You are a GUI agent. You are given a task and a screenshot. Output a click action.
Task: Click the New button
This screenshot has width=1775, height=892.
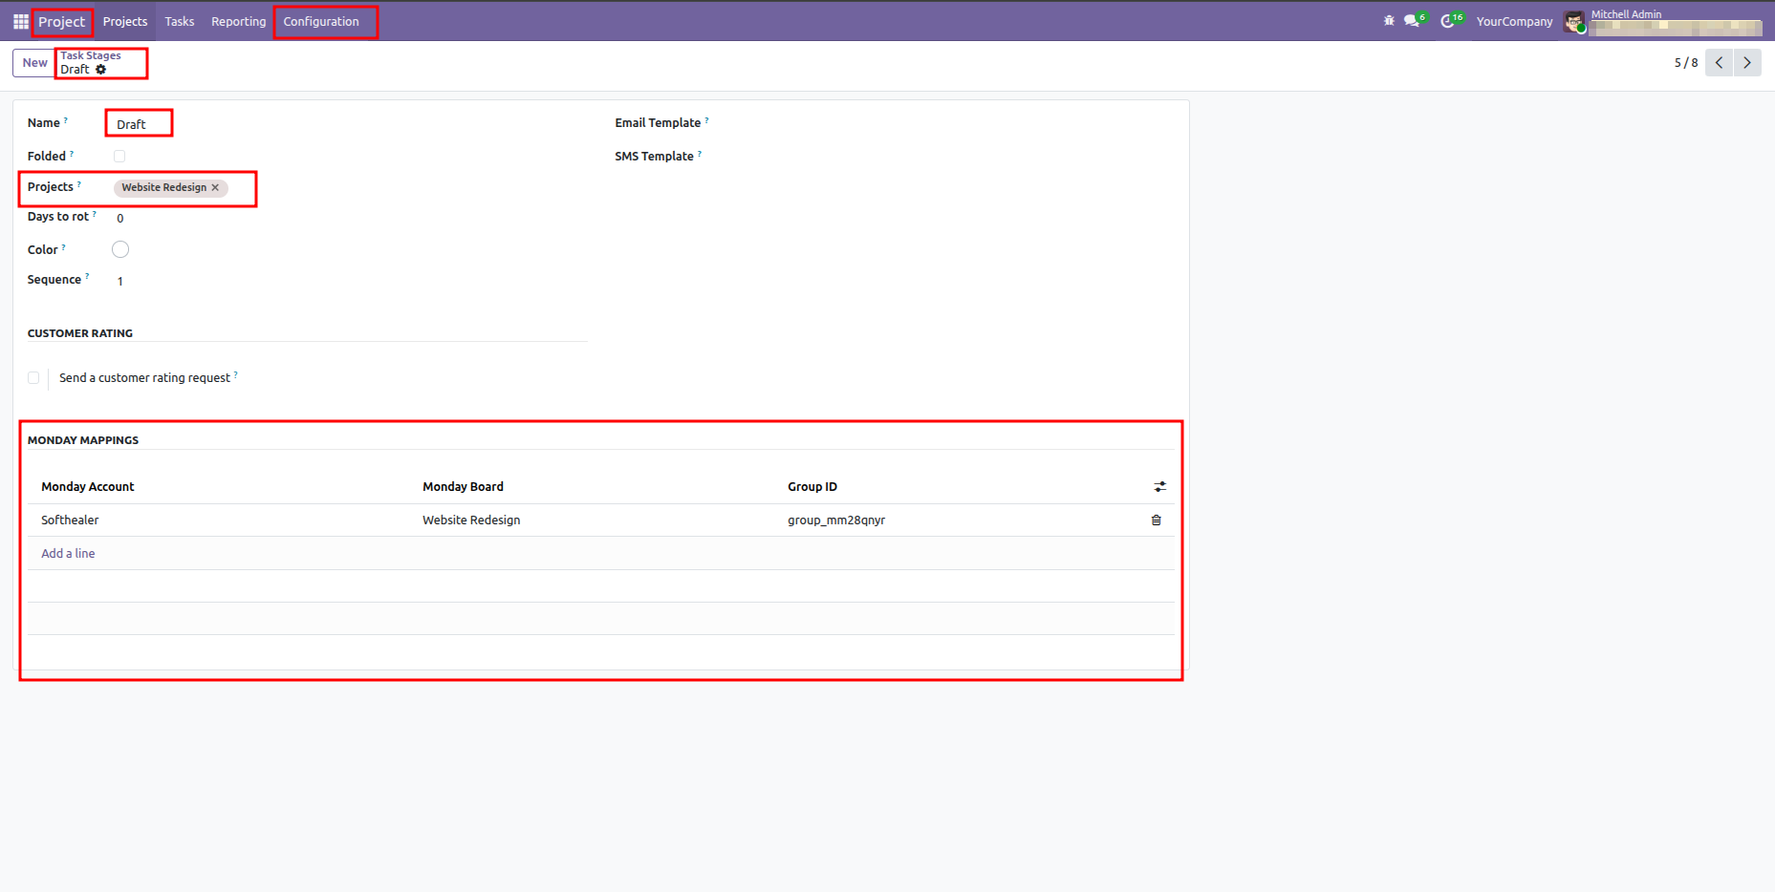pos(34,63)
